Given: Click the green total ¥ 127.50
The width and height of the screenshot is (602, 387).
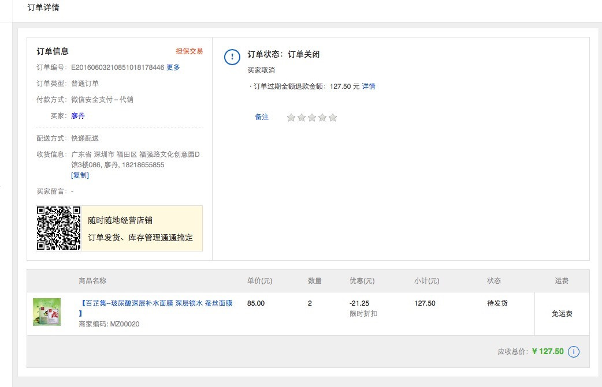Looking at the screenshot, I should 548,352.
